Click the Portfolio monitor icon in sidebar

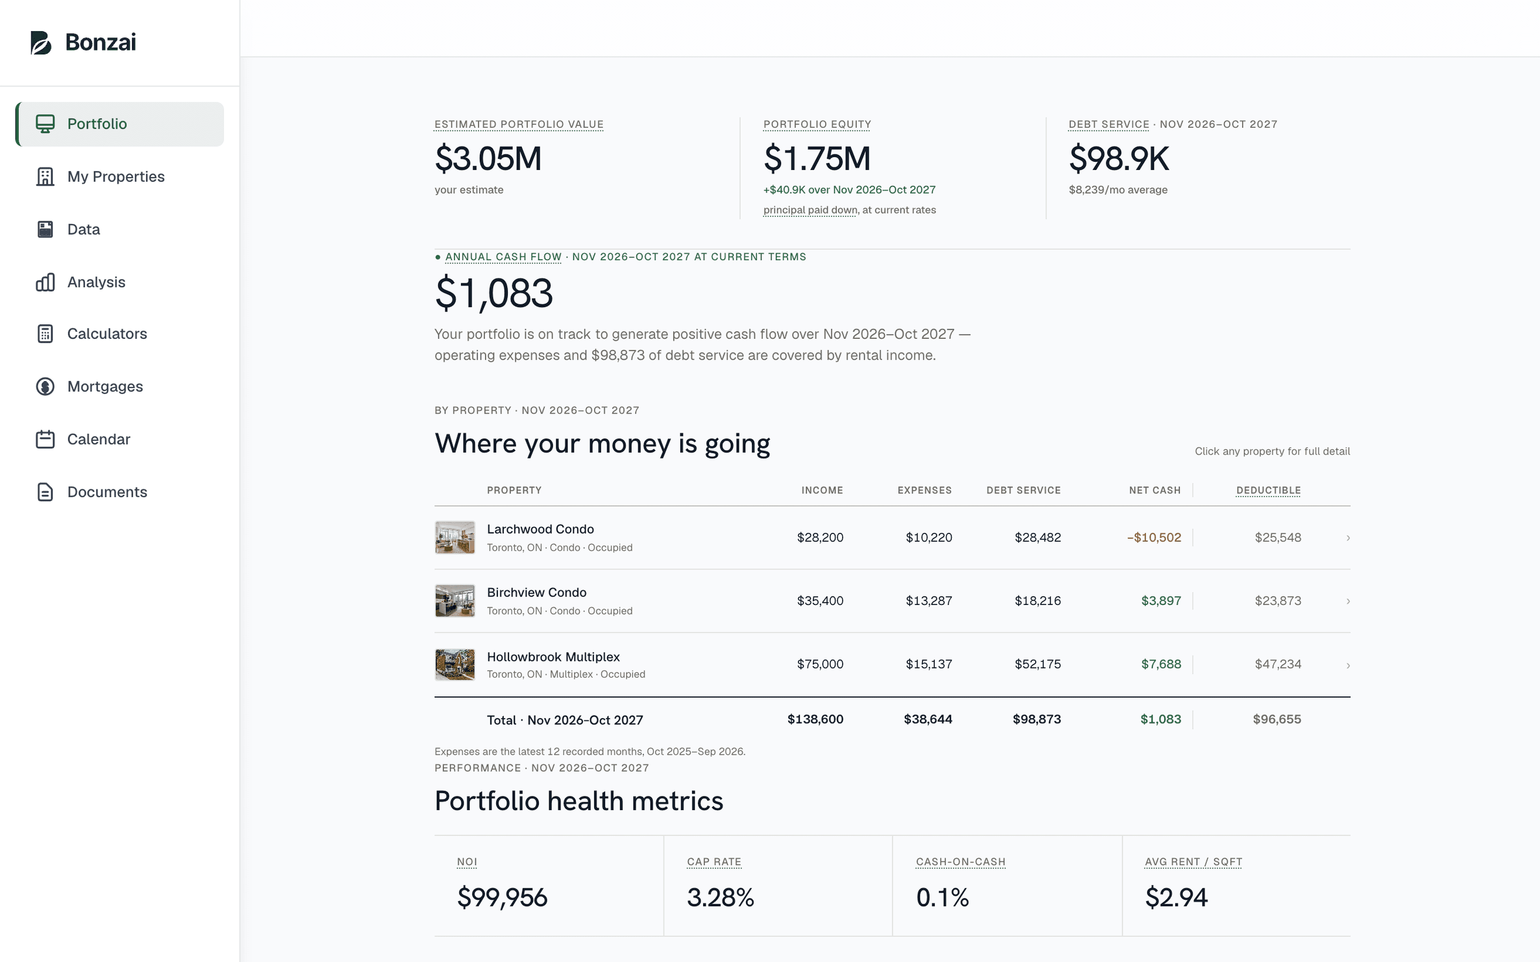pyautogui.click(x=45, y=123)
